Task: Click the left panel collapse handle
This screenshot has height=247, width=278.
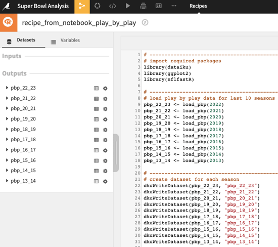Action: (x=116, y=153)
